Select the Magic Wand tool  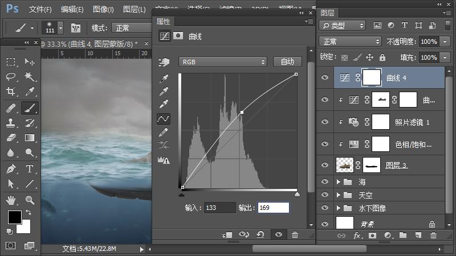30,77
